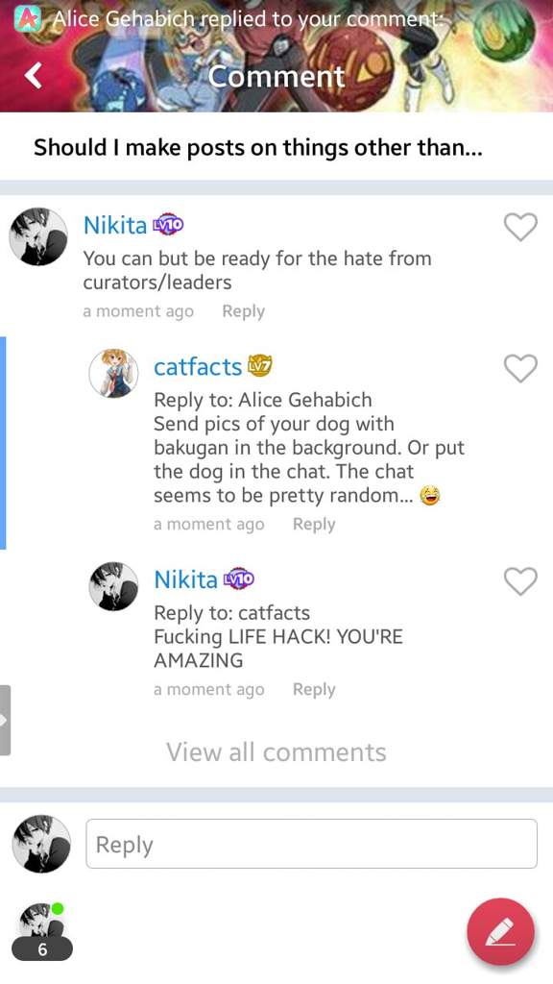Like Nikita's LIFE HACK reply heart
The image size is (553, 984).
521,580
